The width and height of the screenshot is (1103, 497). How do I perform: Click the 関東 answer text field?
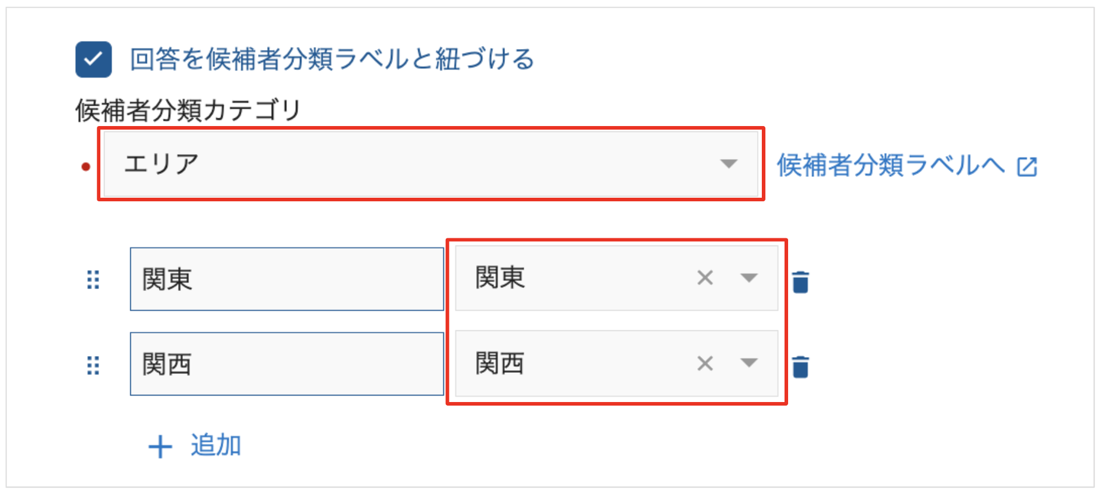(x=287, y=280)
